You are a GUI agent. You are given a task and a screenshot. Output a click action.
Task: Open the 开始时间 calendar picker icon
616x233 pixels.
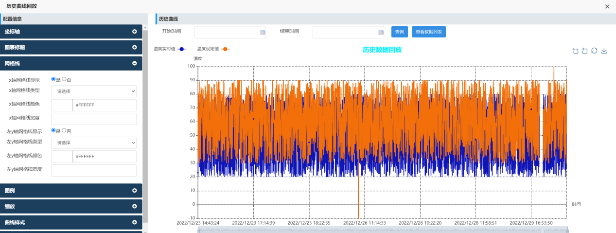point(263,32)
